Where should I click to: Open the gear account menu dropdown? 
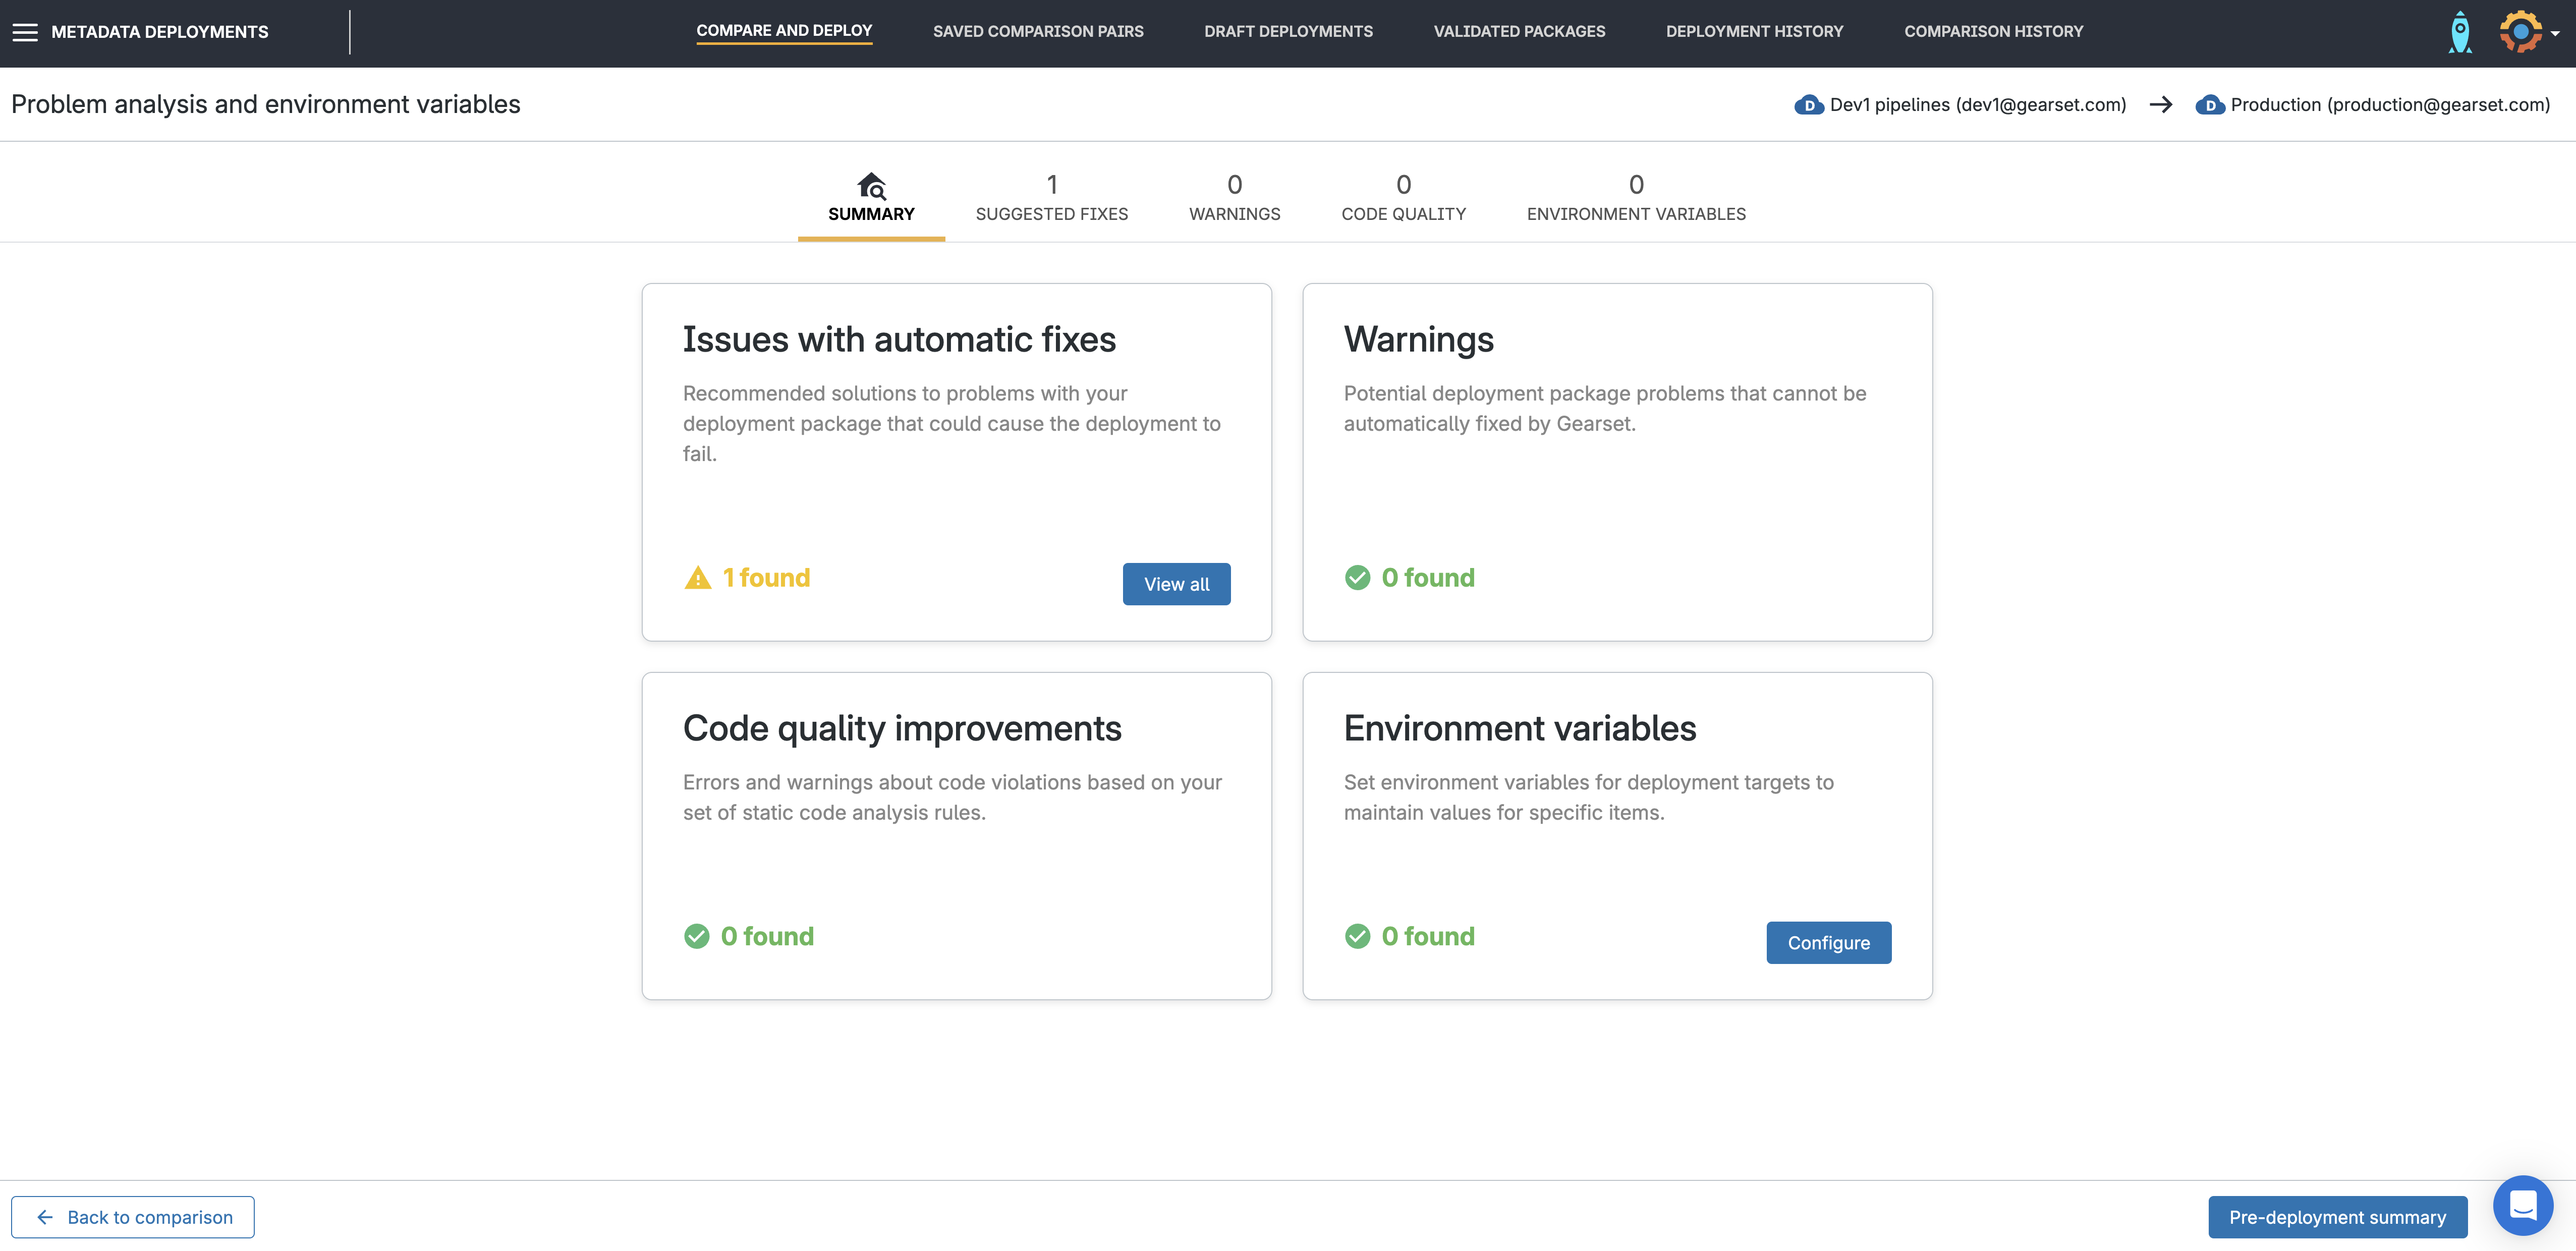click(x=2528, y=32)
